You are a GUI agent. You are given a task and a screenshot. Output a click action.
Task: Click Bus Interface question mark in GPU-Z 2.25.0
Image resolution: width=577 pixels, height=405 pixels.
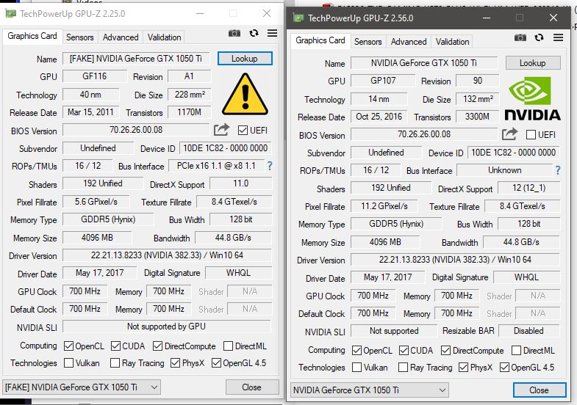270,166
